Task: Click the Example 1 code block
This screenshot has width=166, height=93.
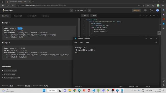Action: pos(39,33)
